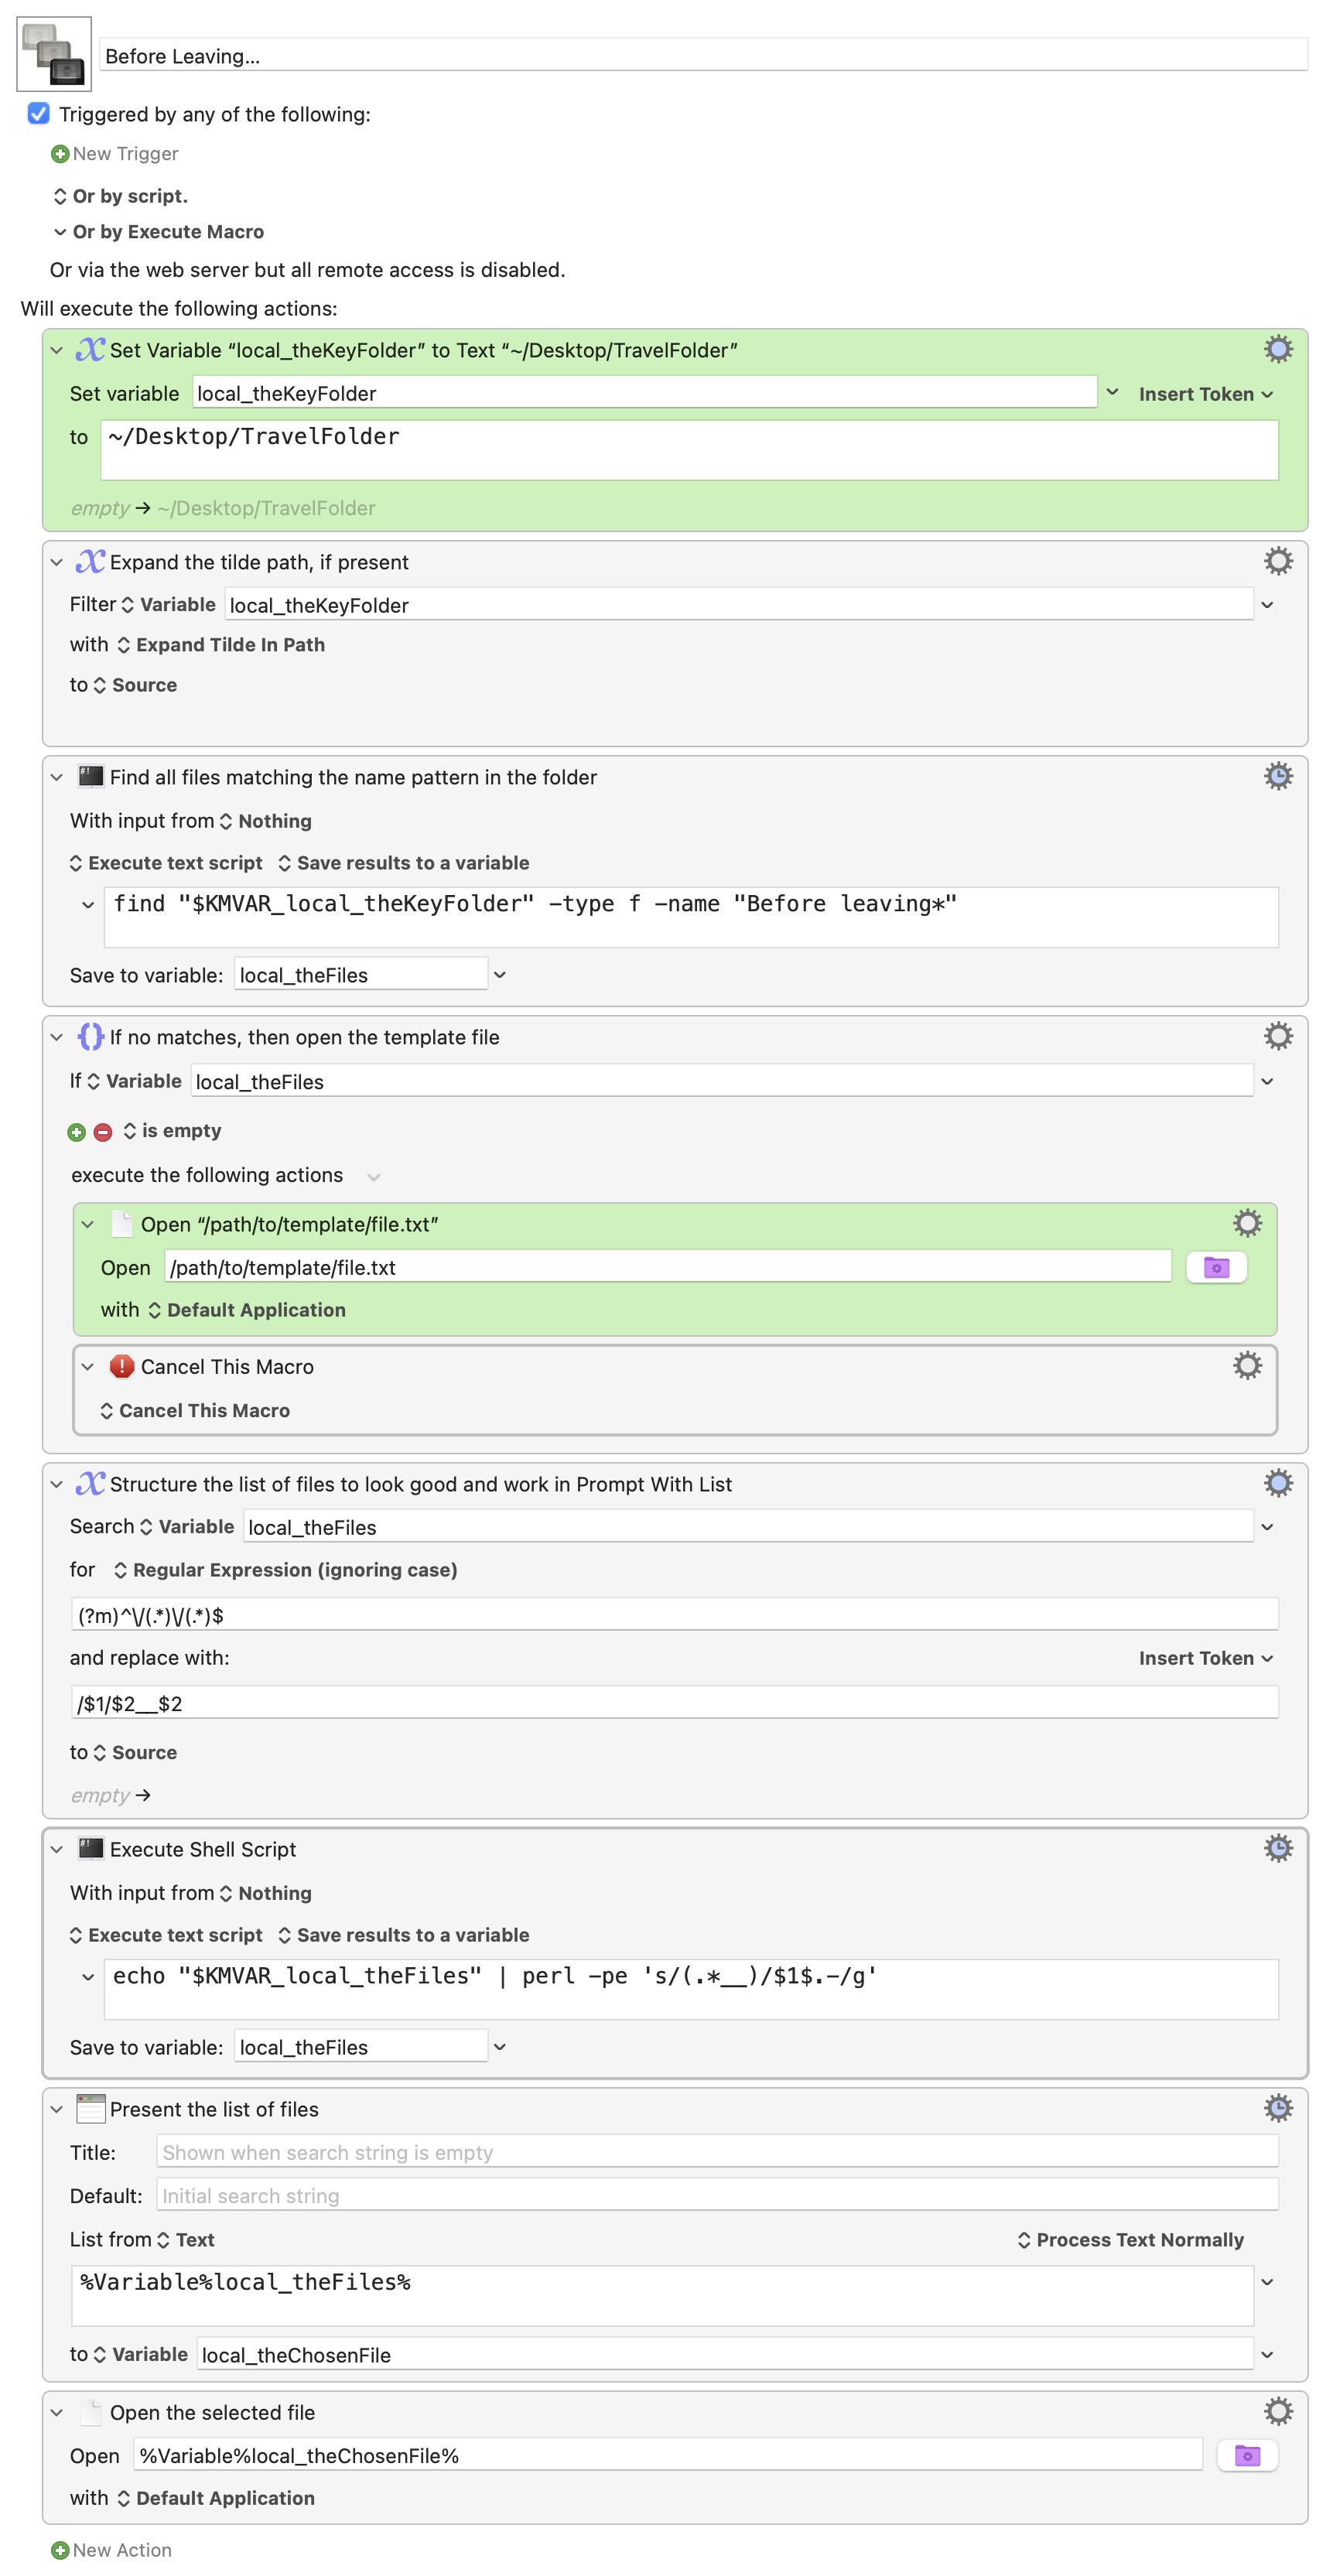Click the red minus to remove condition
The width and height of the screenshot is (1326, 2576).
click(102, 1132)
